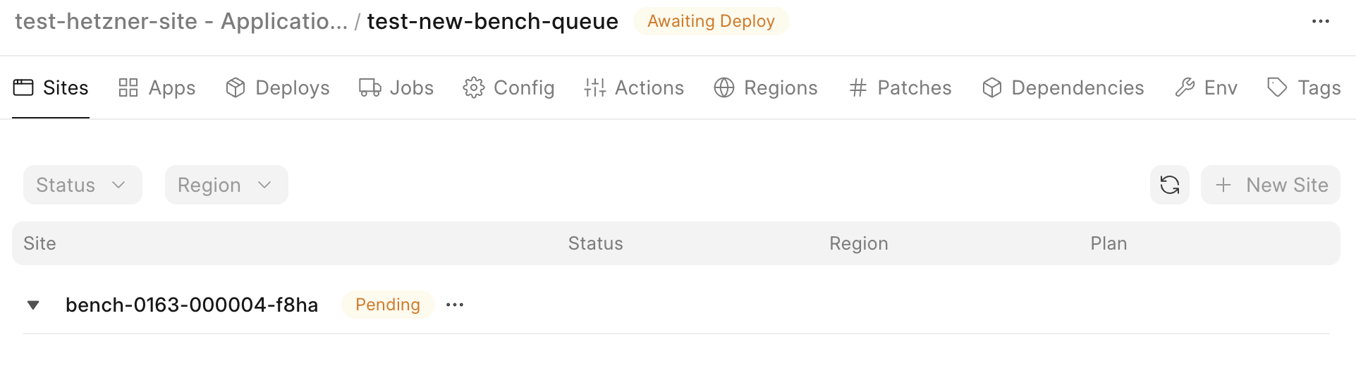Click the refresh sites list icon

[1169, 185]
